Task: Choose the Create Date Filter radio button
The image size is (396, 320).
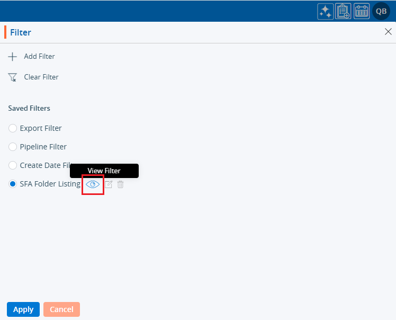Action: [x=13, y=165]
